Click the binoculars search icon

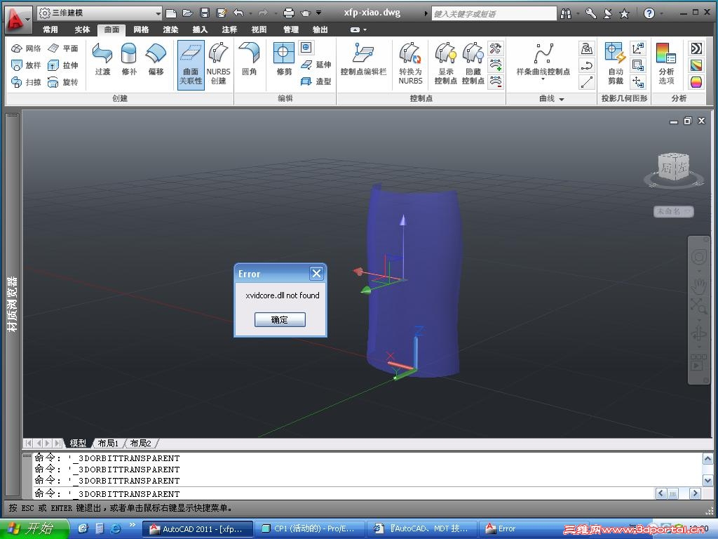click(566, 14)
